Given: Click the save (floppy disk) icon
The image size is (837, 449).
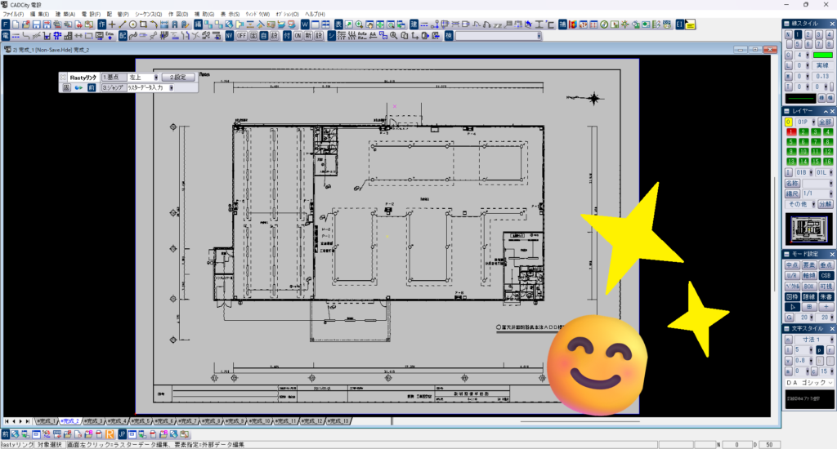Looking at the screenshot, I should (x=36, y=24).
